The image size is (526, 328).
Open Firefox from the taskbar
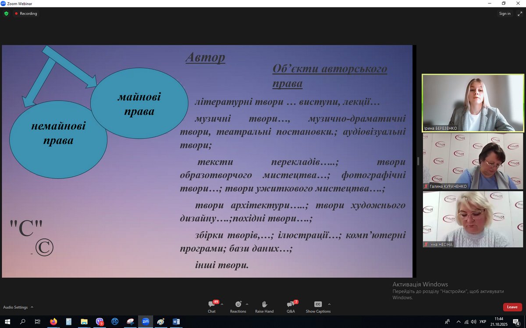pos(53,321)
